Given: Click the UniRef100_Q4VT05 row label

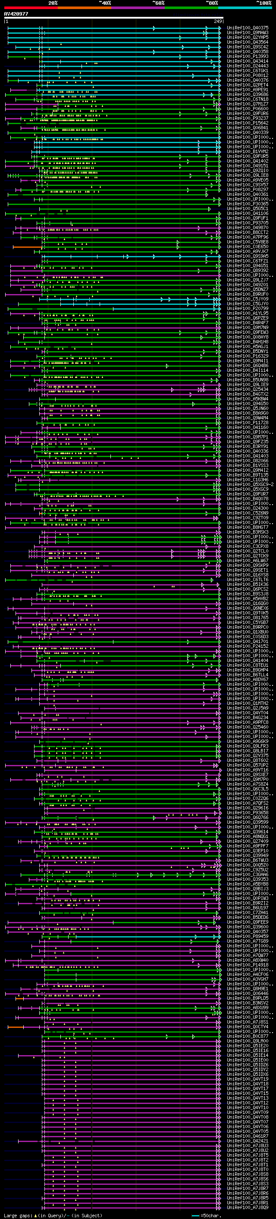Looking at the screenshot, I should click(x=248, y=1131).
